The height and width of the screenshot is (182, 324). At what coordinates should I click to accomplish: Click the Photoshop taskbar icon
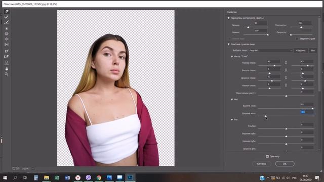(130, 177)
